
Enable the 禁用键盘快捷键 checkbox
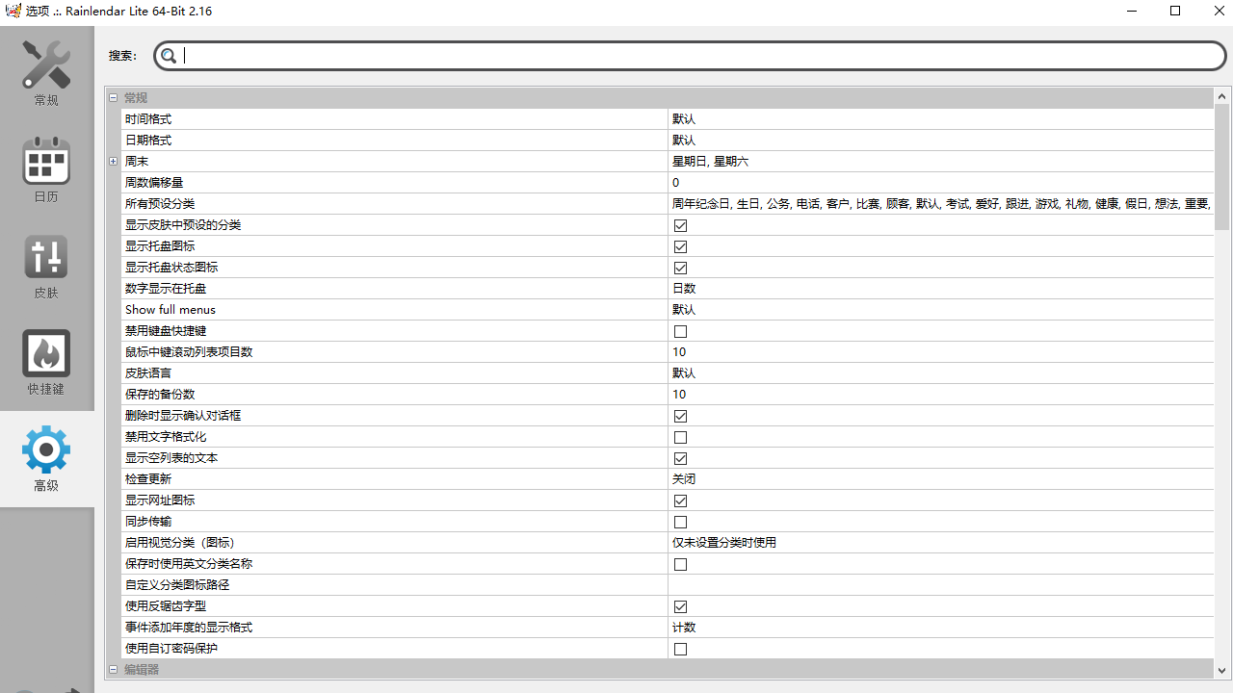tap(680, 331)
